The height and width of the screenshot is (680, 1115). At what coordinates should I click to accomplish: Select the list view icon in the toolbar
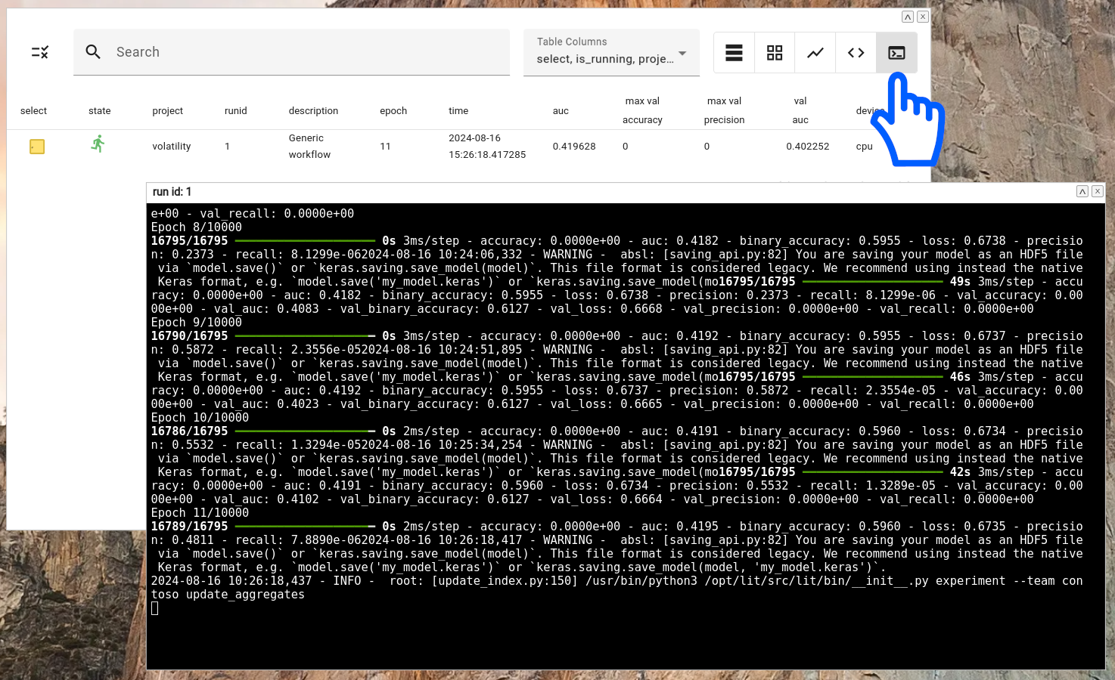[x=733, y=52]
